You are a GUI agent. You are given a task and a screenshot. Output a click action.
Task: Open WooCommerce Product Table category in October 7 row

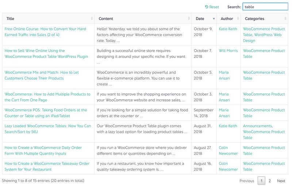tap(264, 54)
